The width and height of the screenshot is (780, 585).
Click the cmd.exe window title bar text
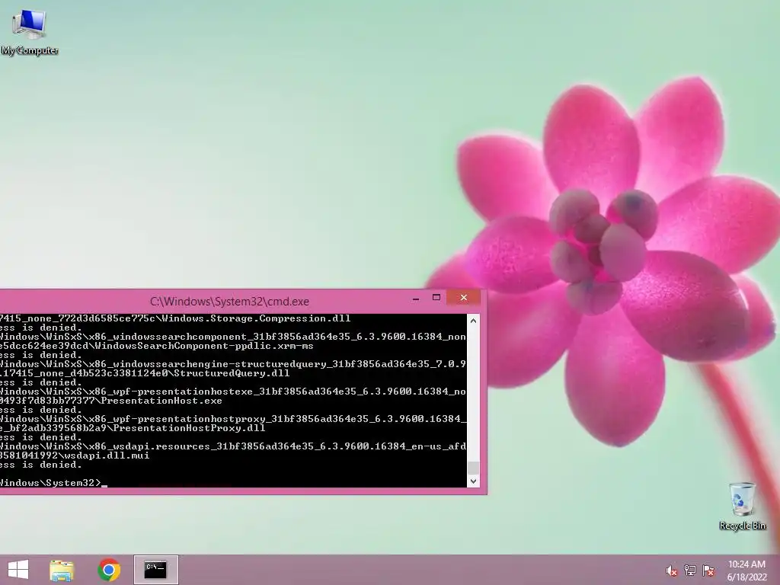tap(229, 302)
